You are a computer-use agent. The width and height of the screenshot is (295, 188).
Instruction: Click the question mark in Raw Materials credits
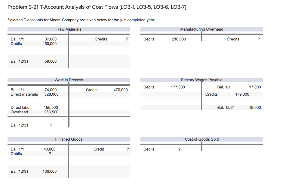(127, 39)
